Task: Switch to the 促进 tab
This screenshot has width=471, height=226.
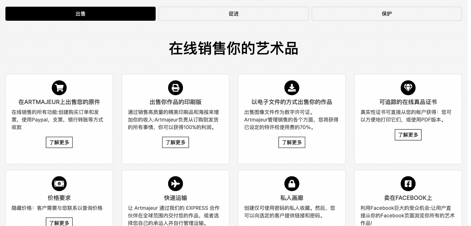Action: click(234, 14)
